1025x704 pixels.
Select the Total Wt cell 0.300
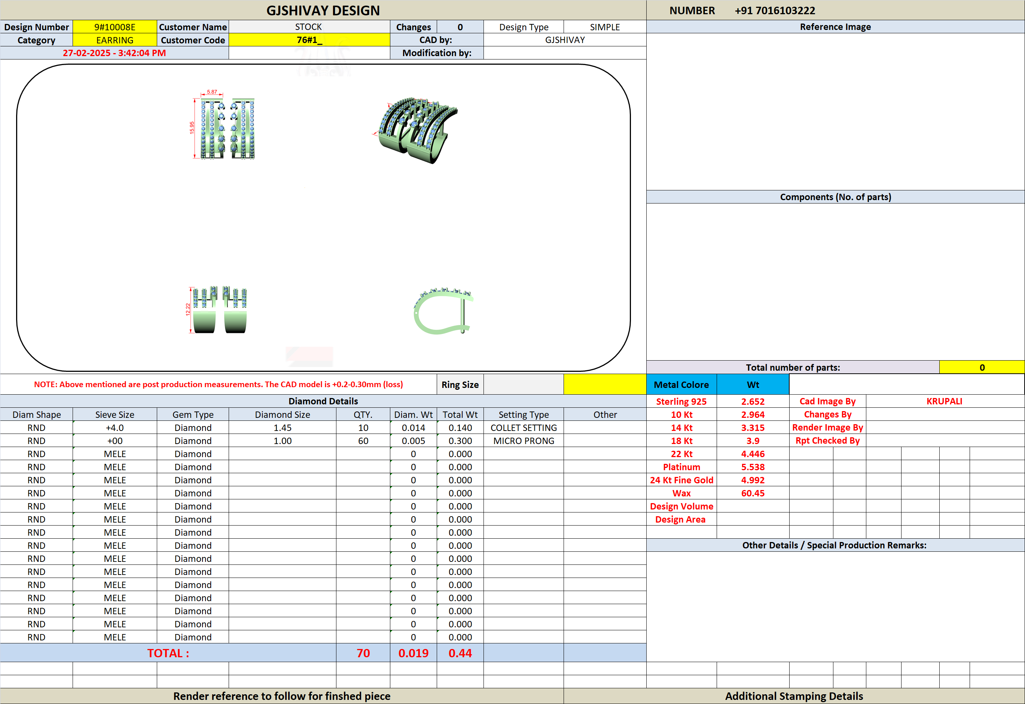(x=460, y=441)
